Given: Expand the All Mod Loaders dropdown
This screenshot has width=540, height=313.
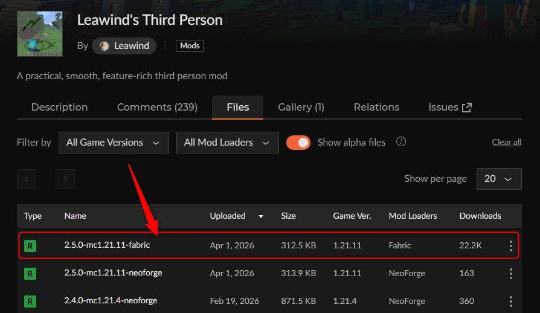Looking at the screenshot, I should (x=227, y=143).
